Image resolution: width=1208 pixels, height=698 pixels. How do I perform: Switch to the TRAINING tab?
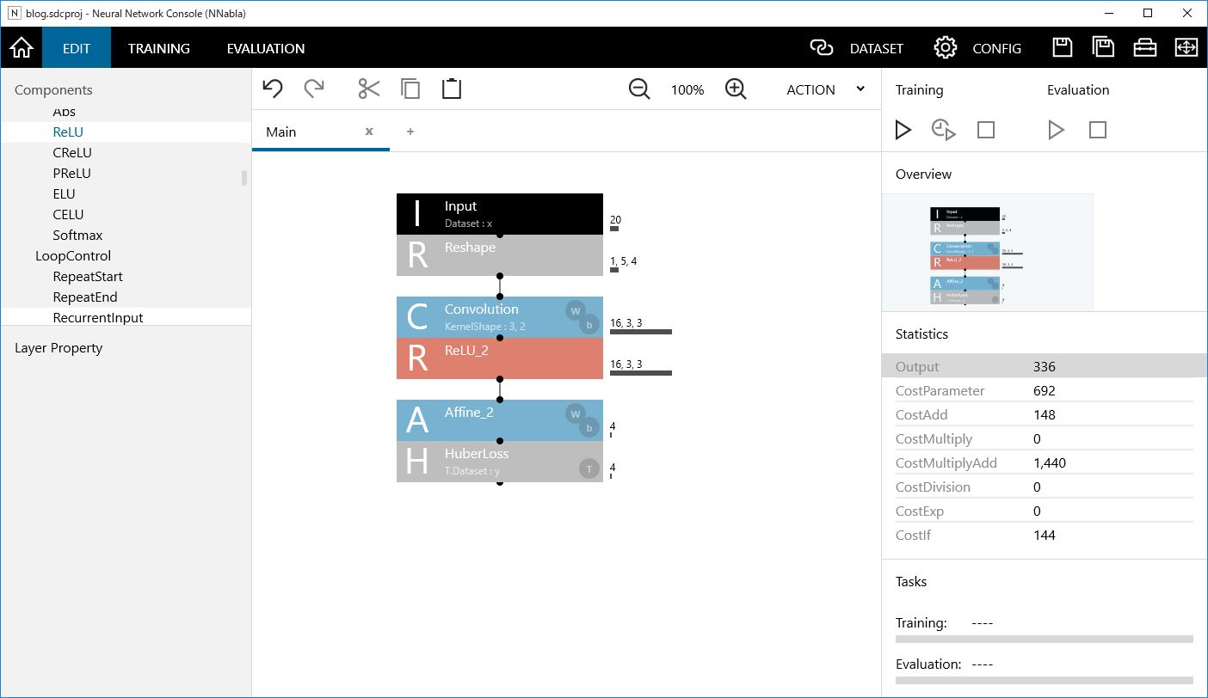pos(159,48)
